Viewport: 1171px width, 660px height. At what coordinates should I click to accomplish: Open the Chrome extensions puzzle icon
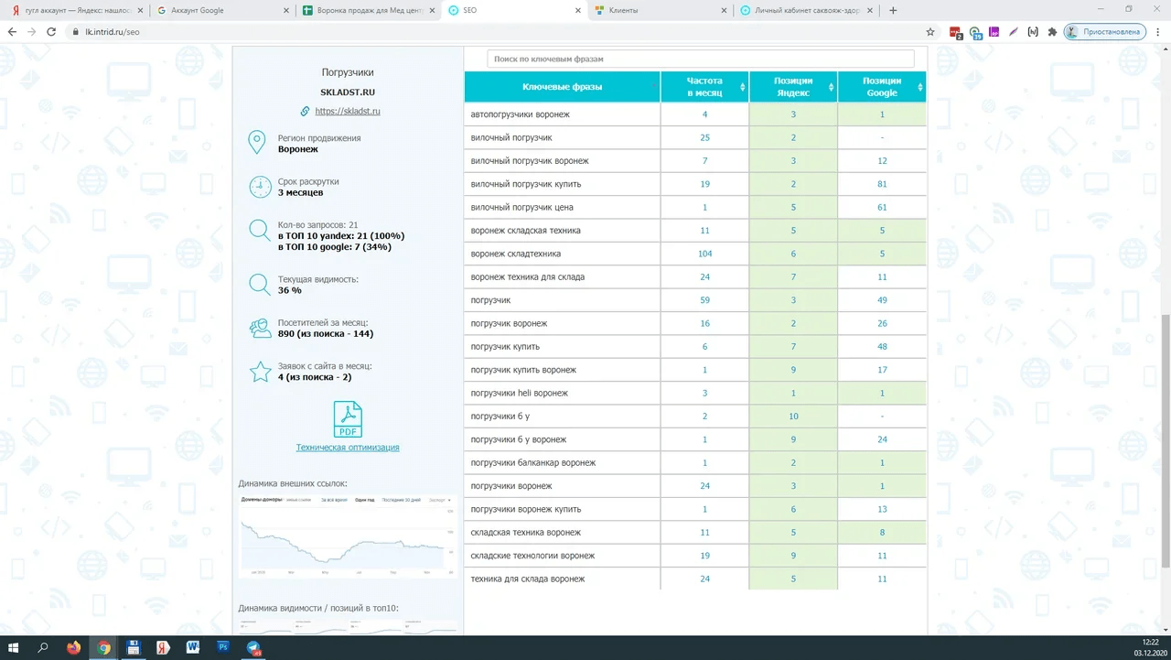point(1052,31)
